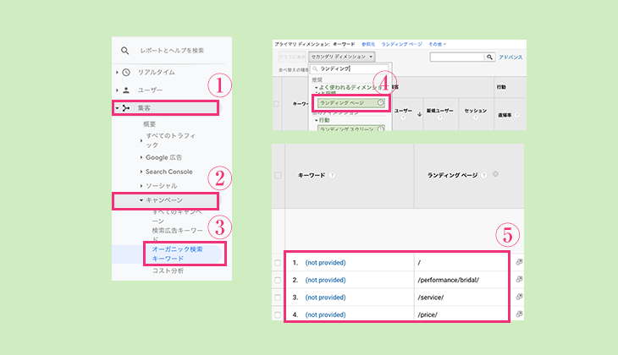Open the セカンダリ ディメンション dropdown
This screenshot has width=618, height=355.
tap(342, 57)
